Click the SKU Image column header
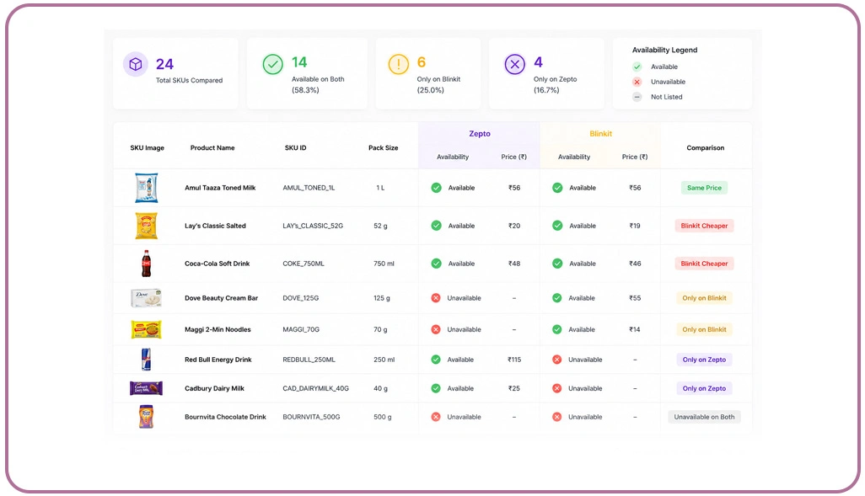865x496 pixels. (x=148, y=147)
